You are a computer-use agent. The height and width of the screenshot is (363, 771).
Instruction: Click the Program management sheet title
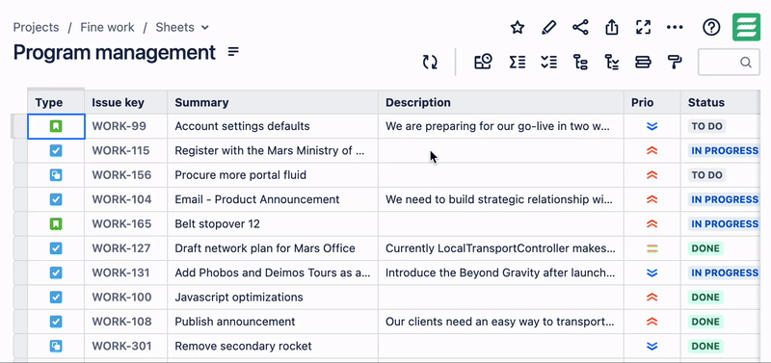(115, 52)
